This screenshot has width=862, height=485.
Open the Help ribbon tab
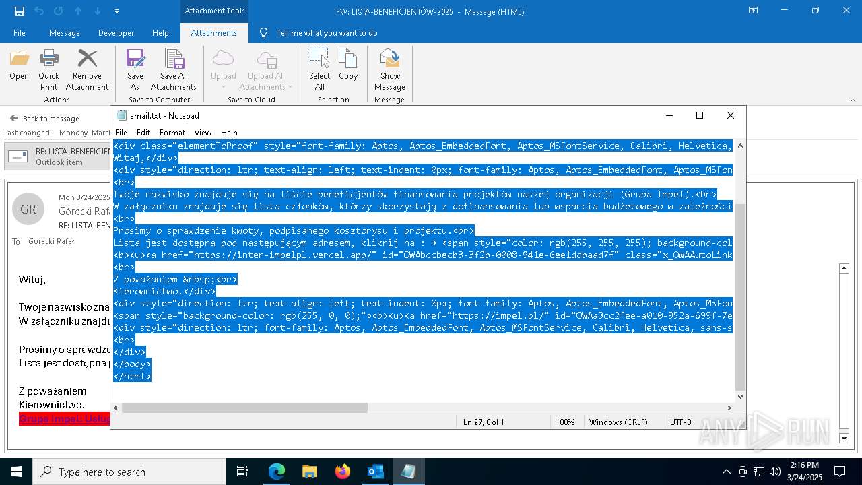[160, 33]
